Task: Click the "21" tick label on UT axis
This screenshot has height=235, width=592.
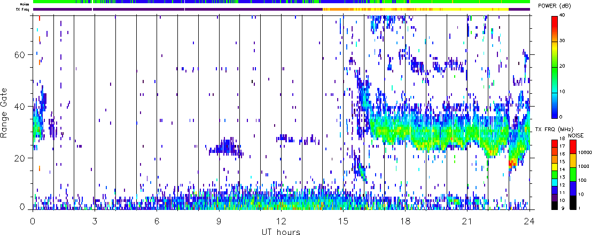Action: 468,221
